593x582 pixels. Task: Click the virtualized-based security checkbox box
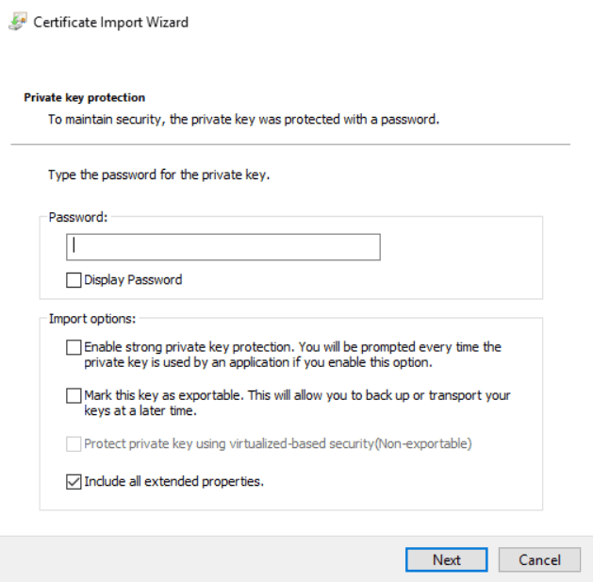click(74, 443)
